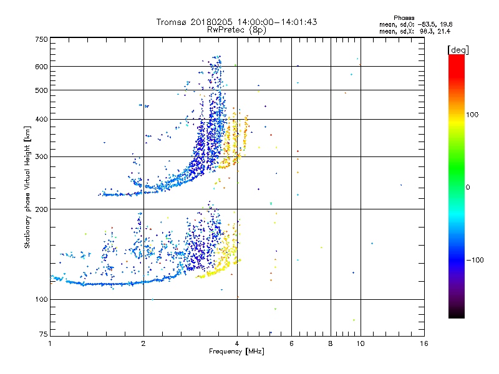Click x-axis tick label '4'
The width and height of the screenshot is (499, 374).
coord(237,343)
